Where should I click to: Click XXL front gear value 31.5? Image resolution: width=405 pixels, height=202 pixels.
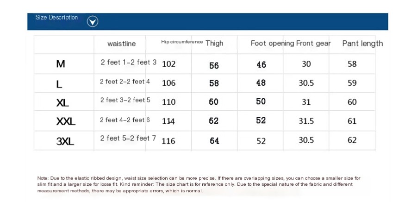tap(306, 121)
